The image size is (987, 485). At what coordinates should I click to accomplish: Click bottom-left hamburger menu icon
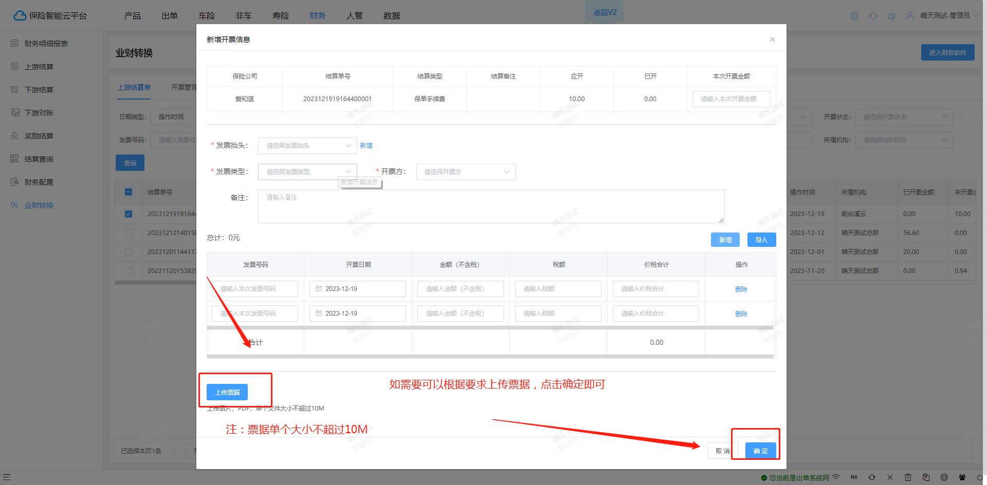pyautogui.click(x=7, y=477)
